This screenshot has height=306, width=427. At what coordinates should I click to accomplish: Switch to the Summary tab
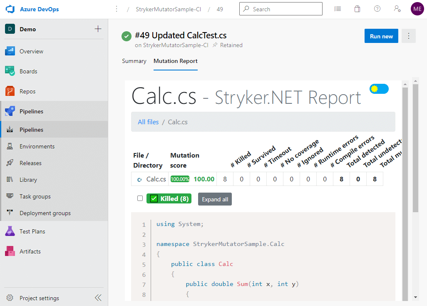tap(134, 61)
